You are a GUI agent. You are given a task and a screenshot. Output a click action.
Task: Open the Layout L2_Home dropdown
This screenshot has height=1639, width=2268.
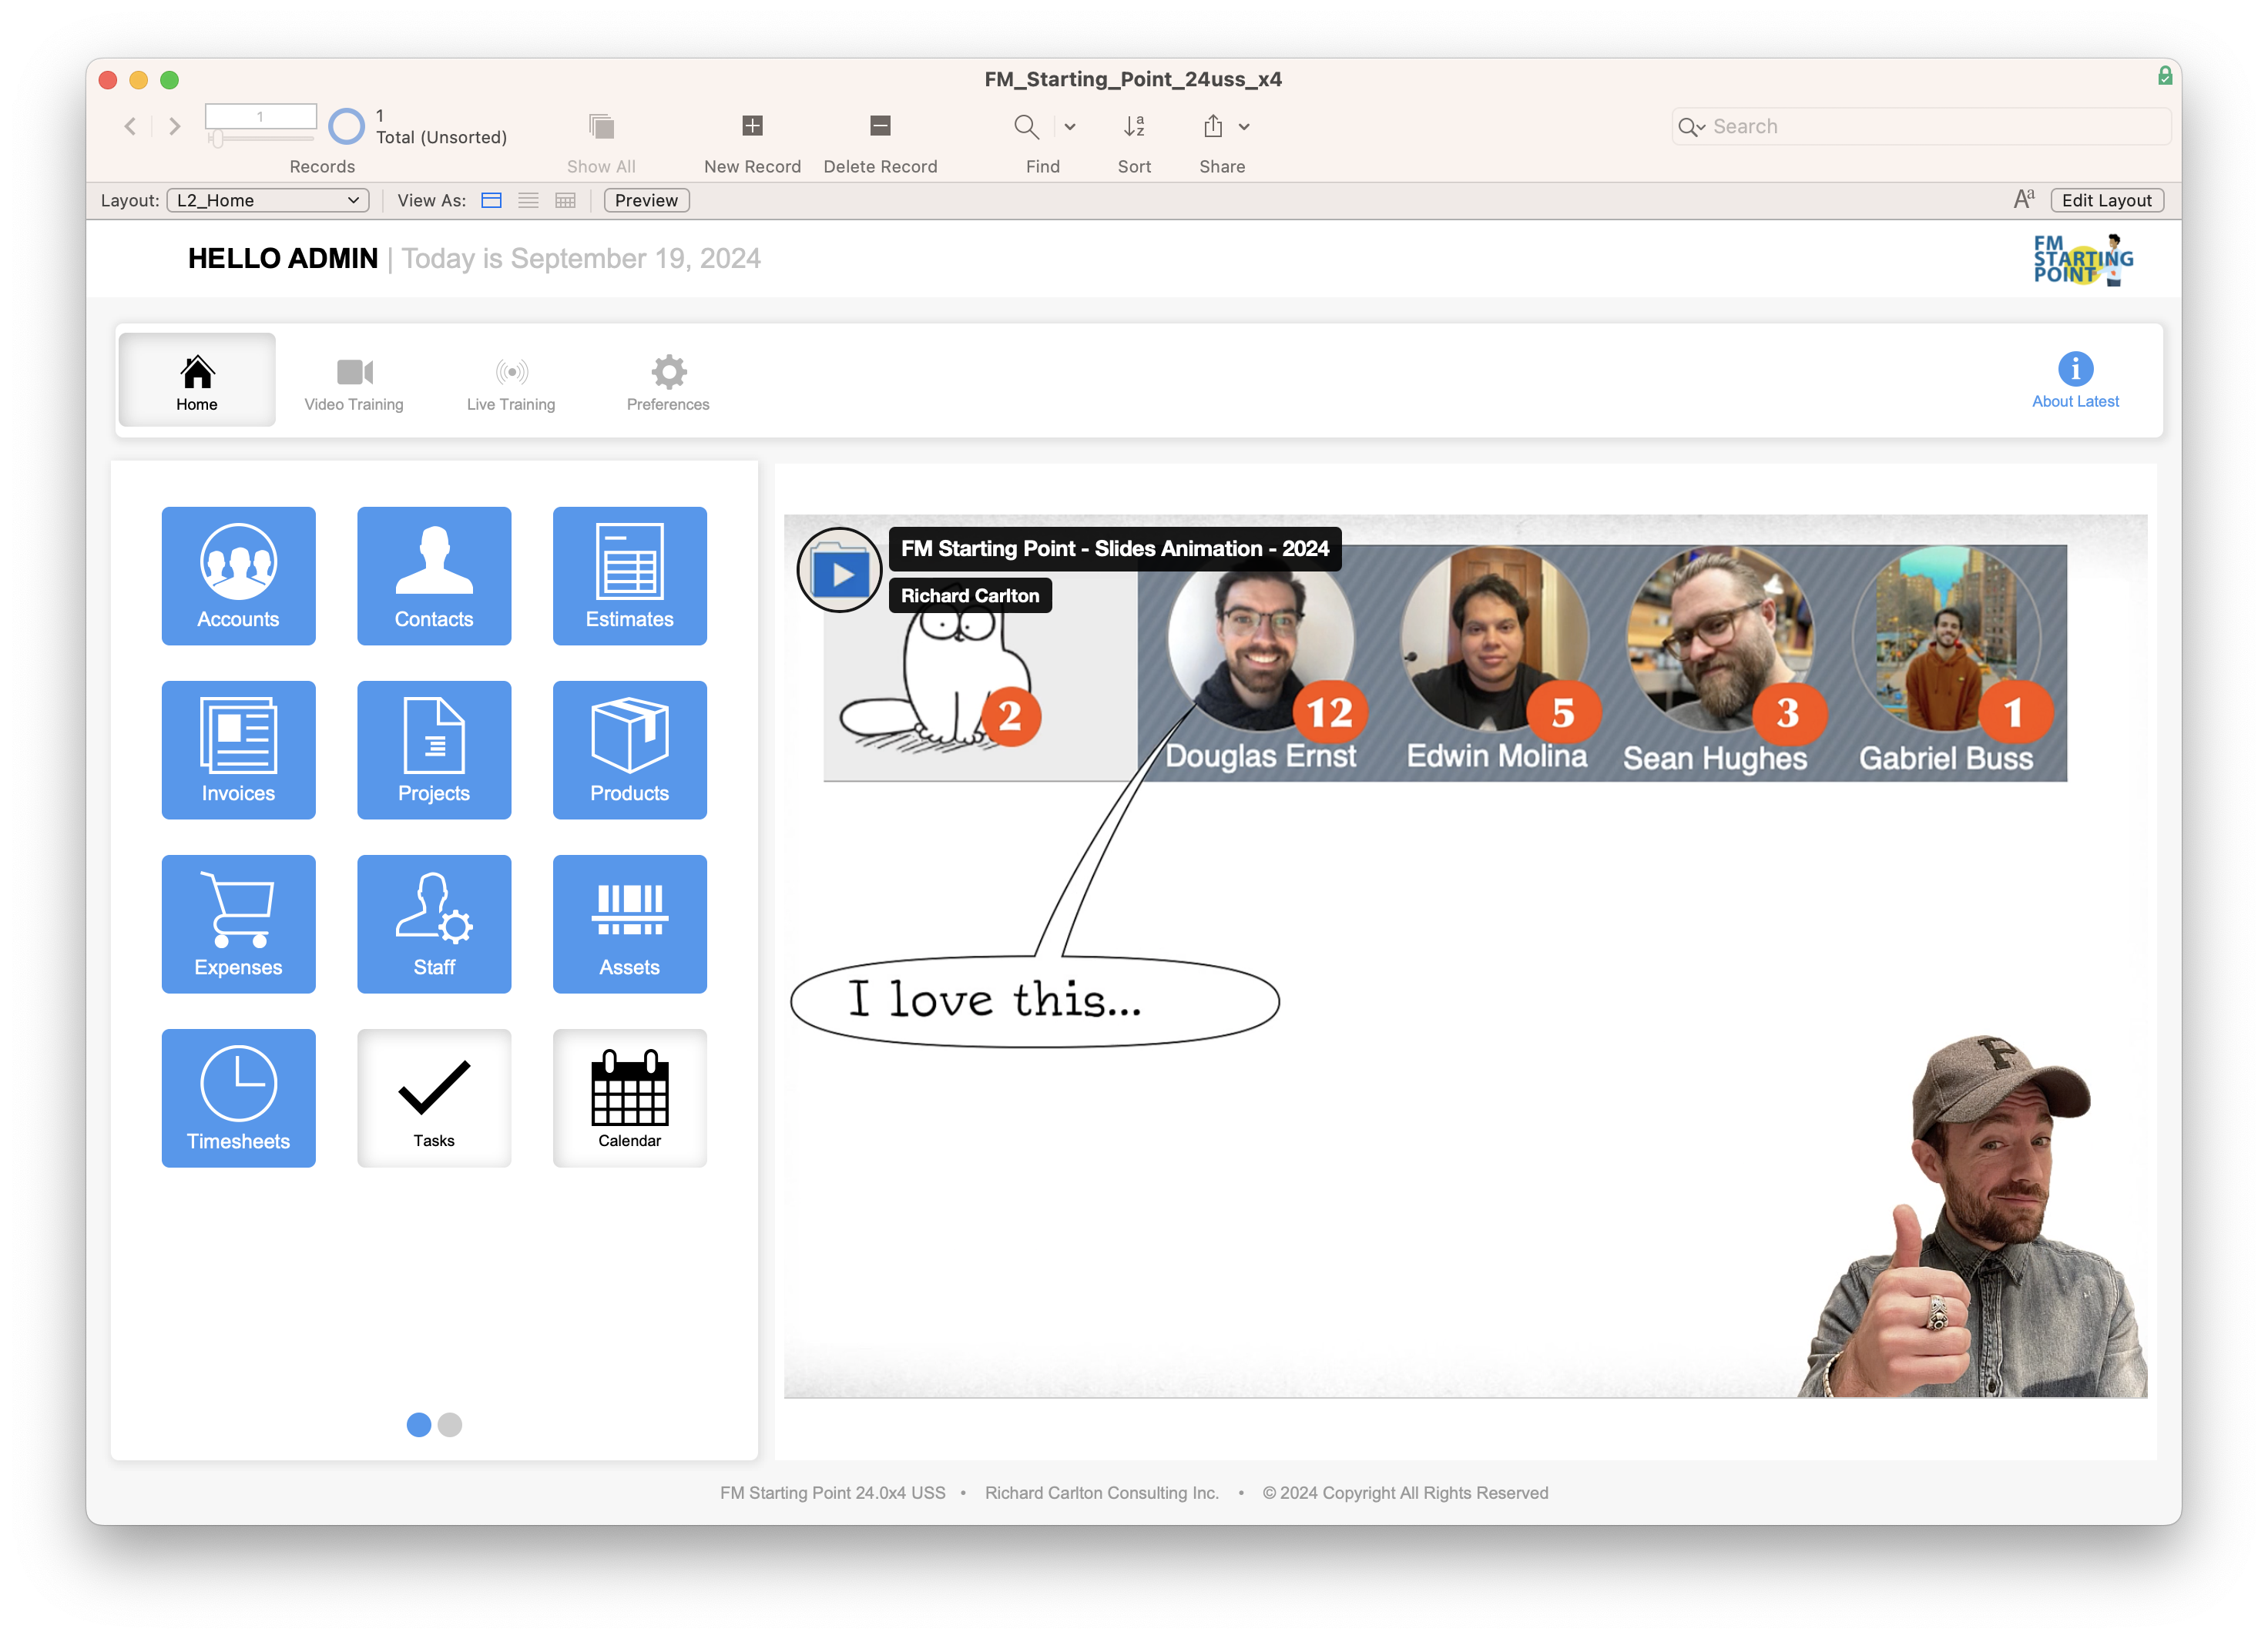pyautogui.click(x=268, y=200)
